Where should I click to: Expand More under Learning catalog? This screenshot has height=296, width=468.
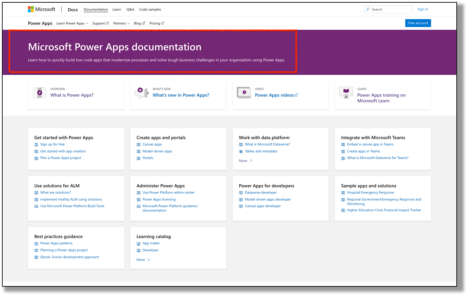tap(143, 260)
